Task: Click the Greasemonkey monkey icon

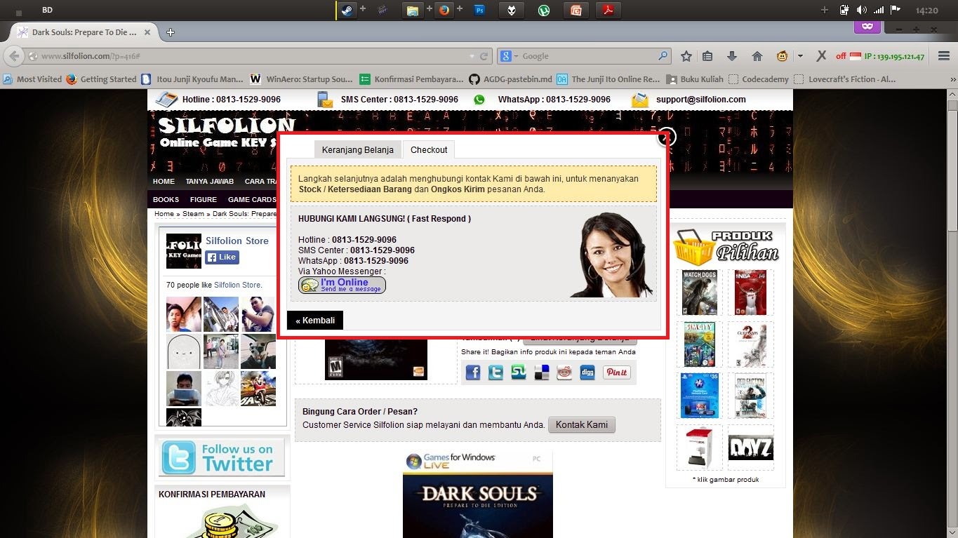Action: (x=782, y=56)
